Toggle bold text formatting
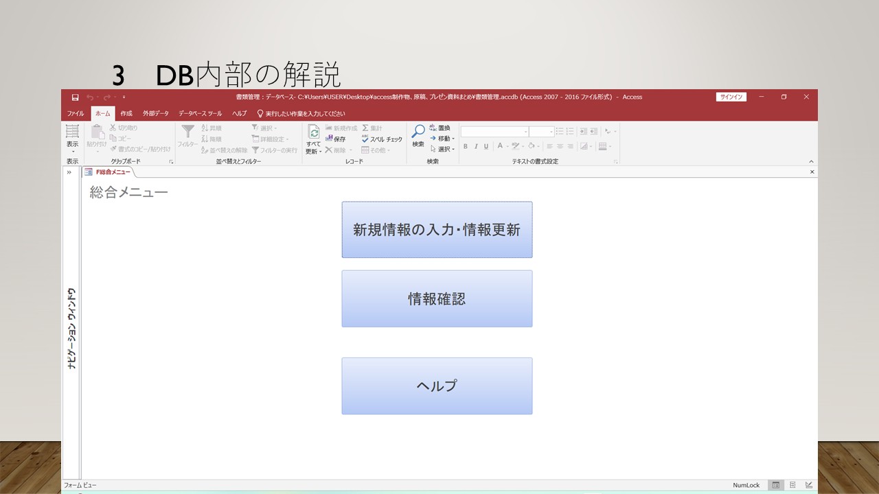 pyautogui.click(x=466, y=146)
